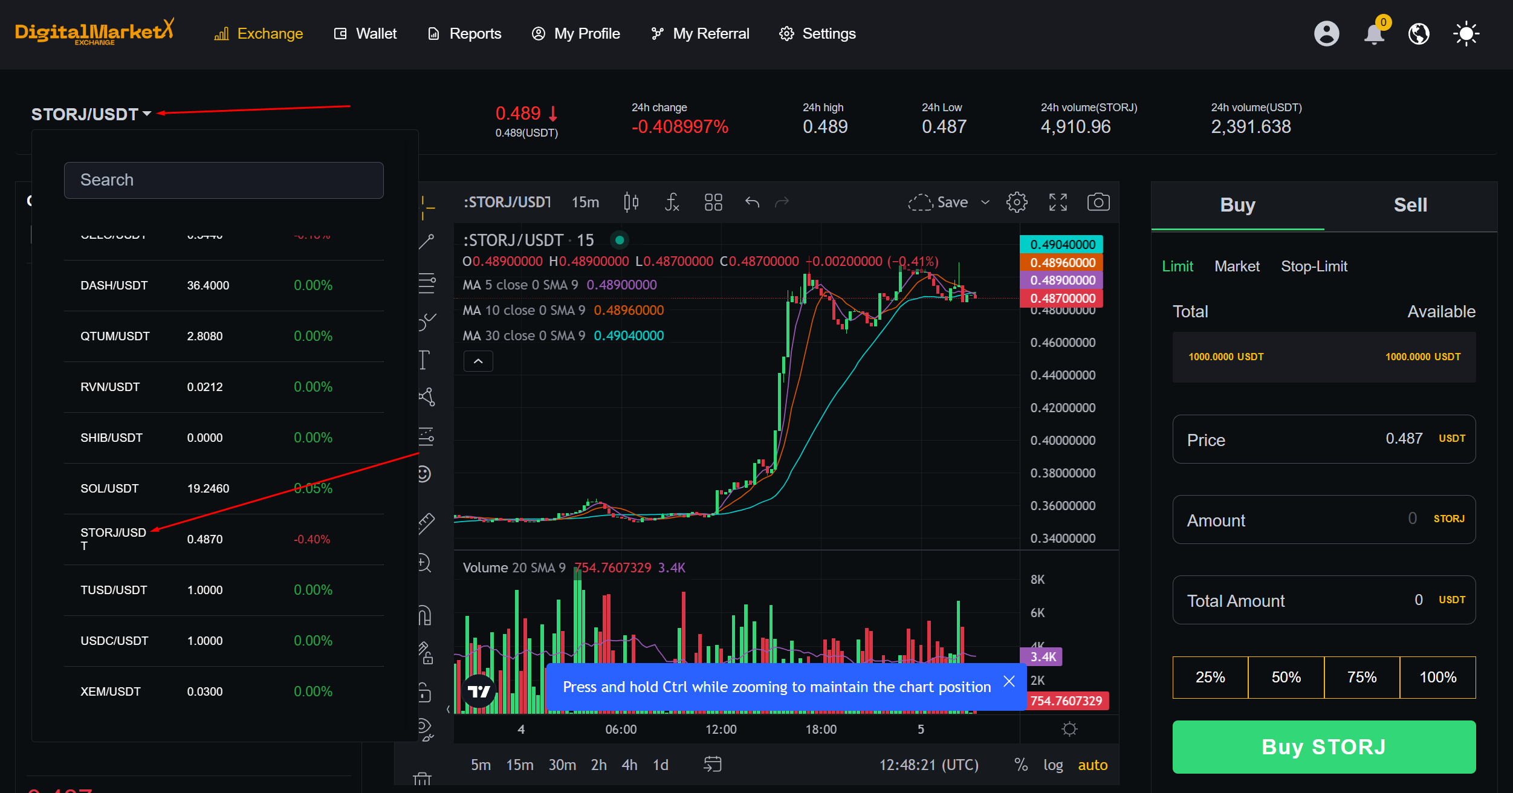Open the notifications bell icon
This screenshot has height=793, width=1513.
1373,34
